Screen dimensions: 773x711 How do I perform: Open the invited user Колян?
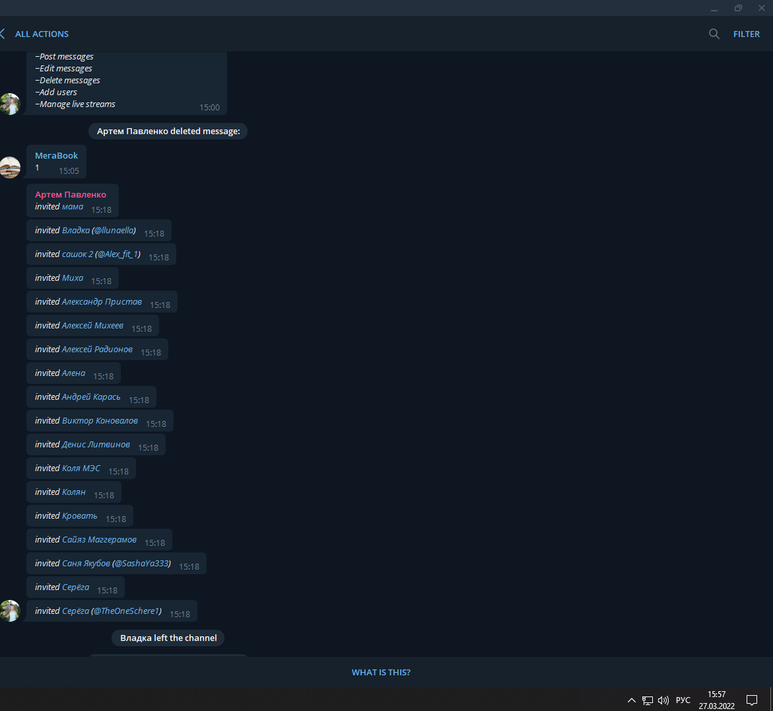click(x=74, y=492)
